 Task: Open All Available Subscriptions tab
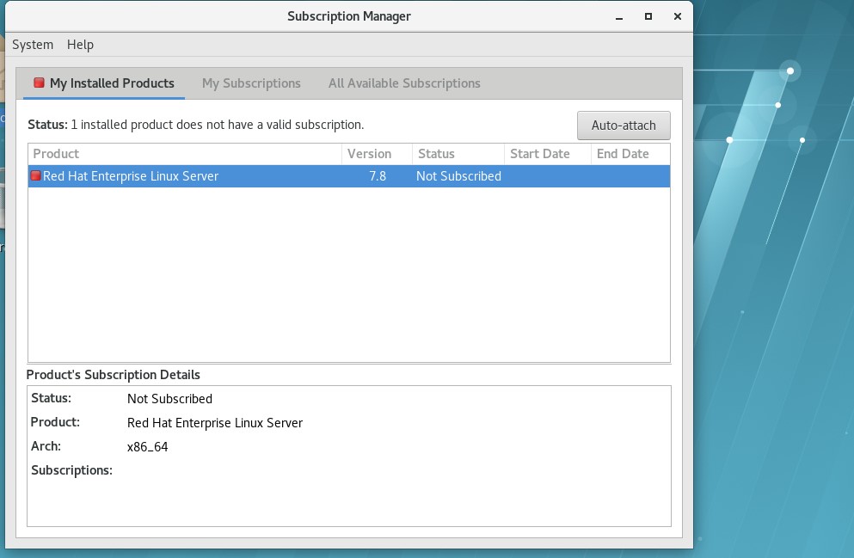pyautogui.click(x=404, y=83)
